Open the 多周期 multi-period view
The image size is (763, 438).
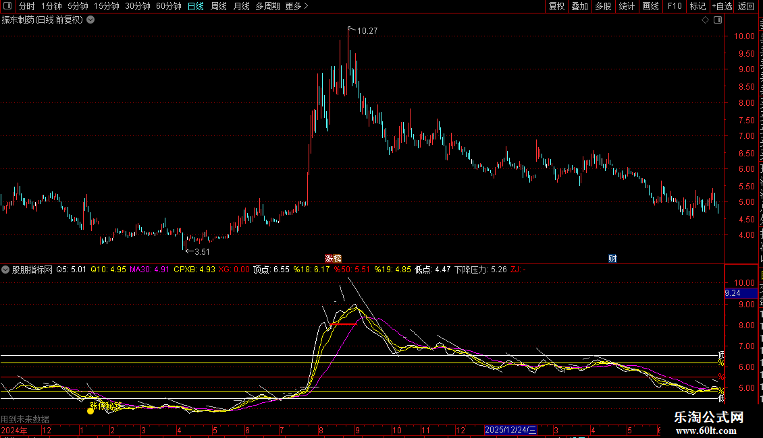[267, 6]
